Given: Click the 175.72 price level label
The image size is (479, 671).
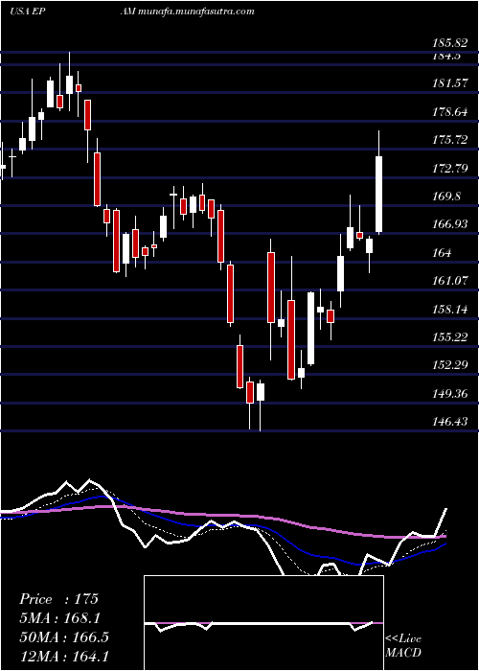Looking at the screenshot, I should click(x=450, y=140).
